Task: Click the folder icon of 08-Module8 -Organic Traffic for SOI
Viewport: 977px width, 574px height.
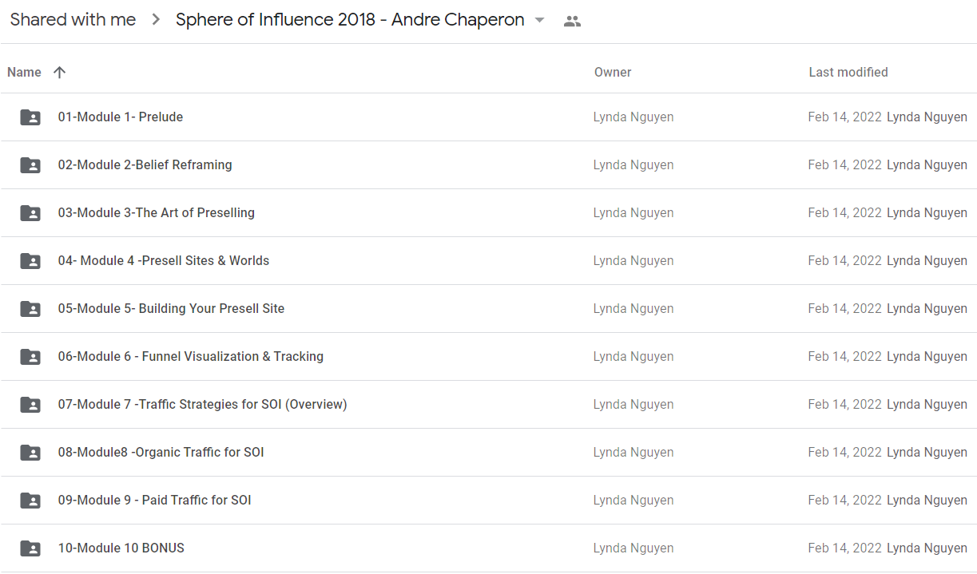Action: point(30,453)
